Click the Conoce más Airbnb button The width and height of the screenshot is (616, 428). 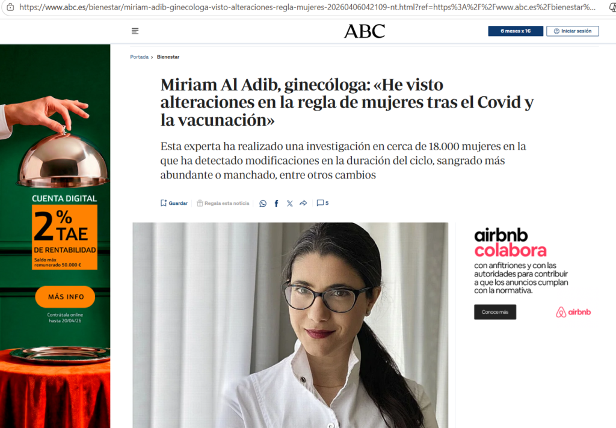495,312
